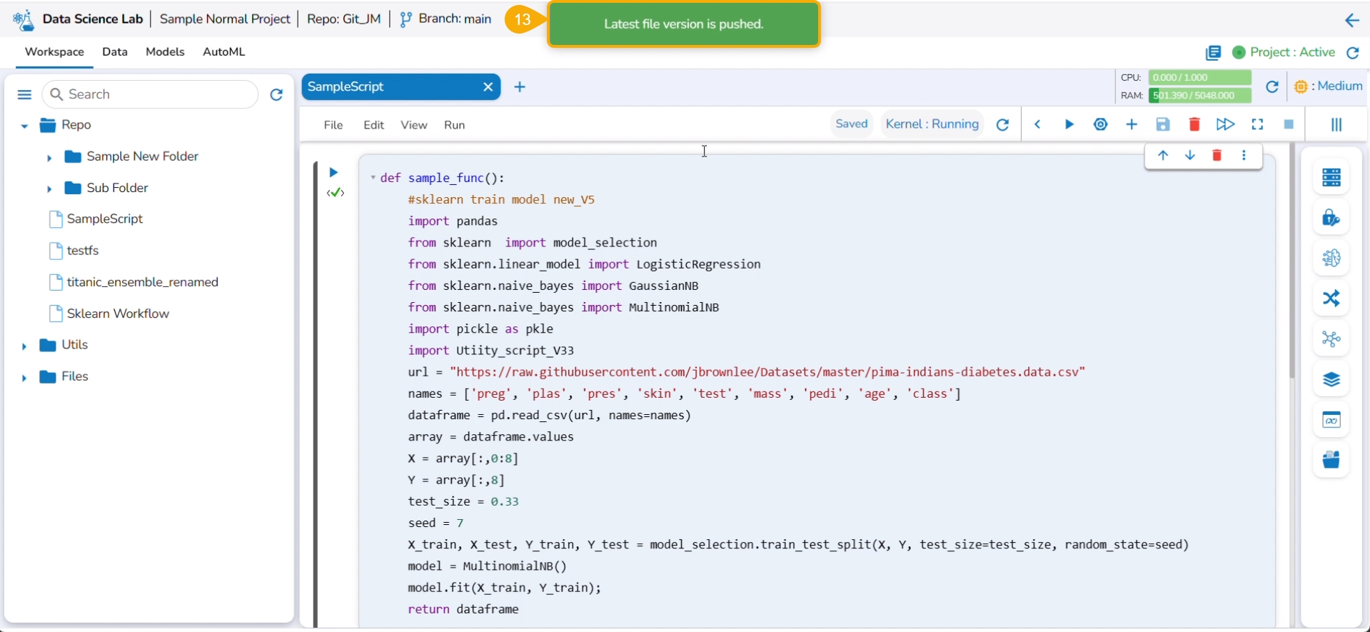Viewport: 1370px width, 632px height.
Task: Switch to the AutoML tab
Action: click(223, 52)
